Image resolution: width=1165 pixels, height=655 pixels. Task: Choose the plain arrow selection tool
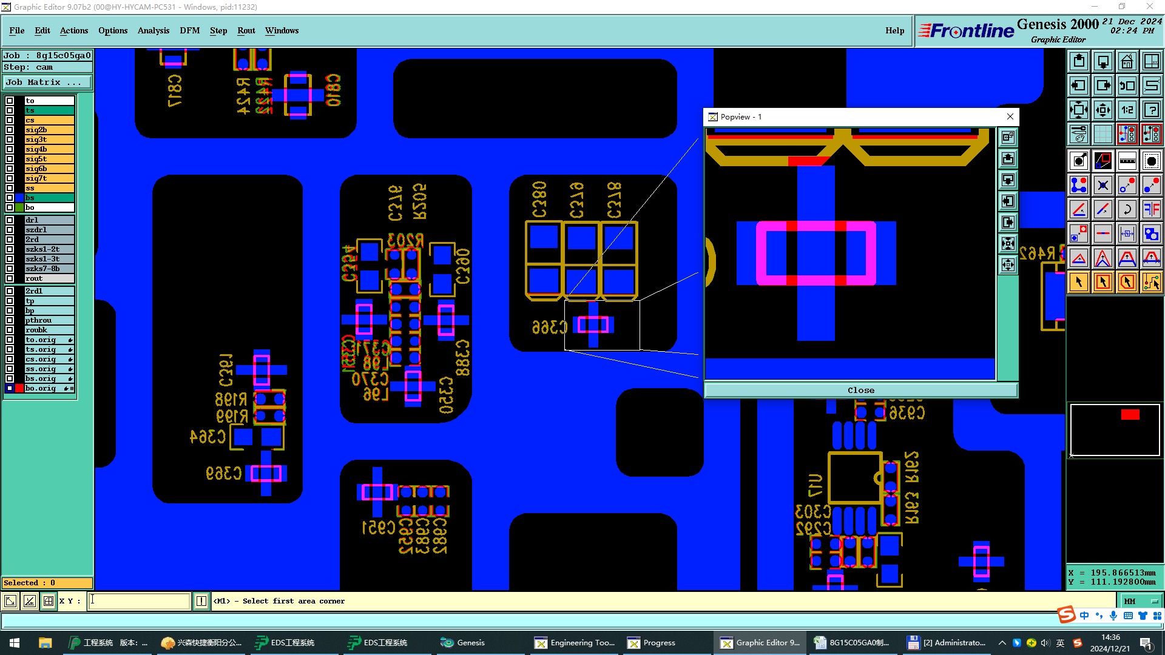1078,282
